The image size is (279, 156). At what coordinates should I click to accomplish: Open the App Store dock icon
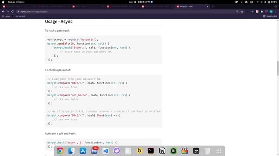tap(83, 151)
